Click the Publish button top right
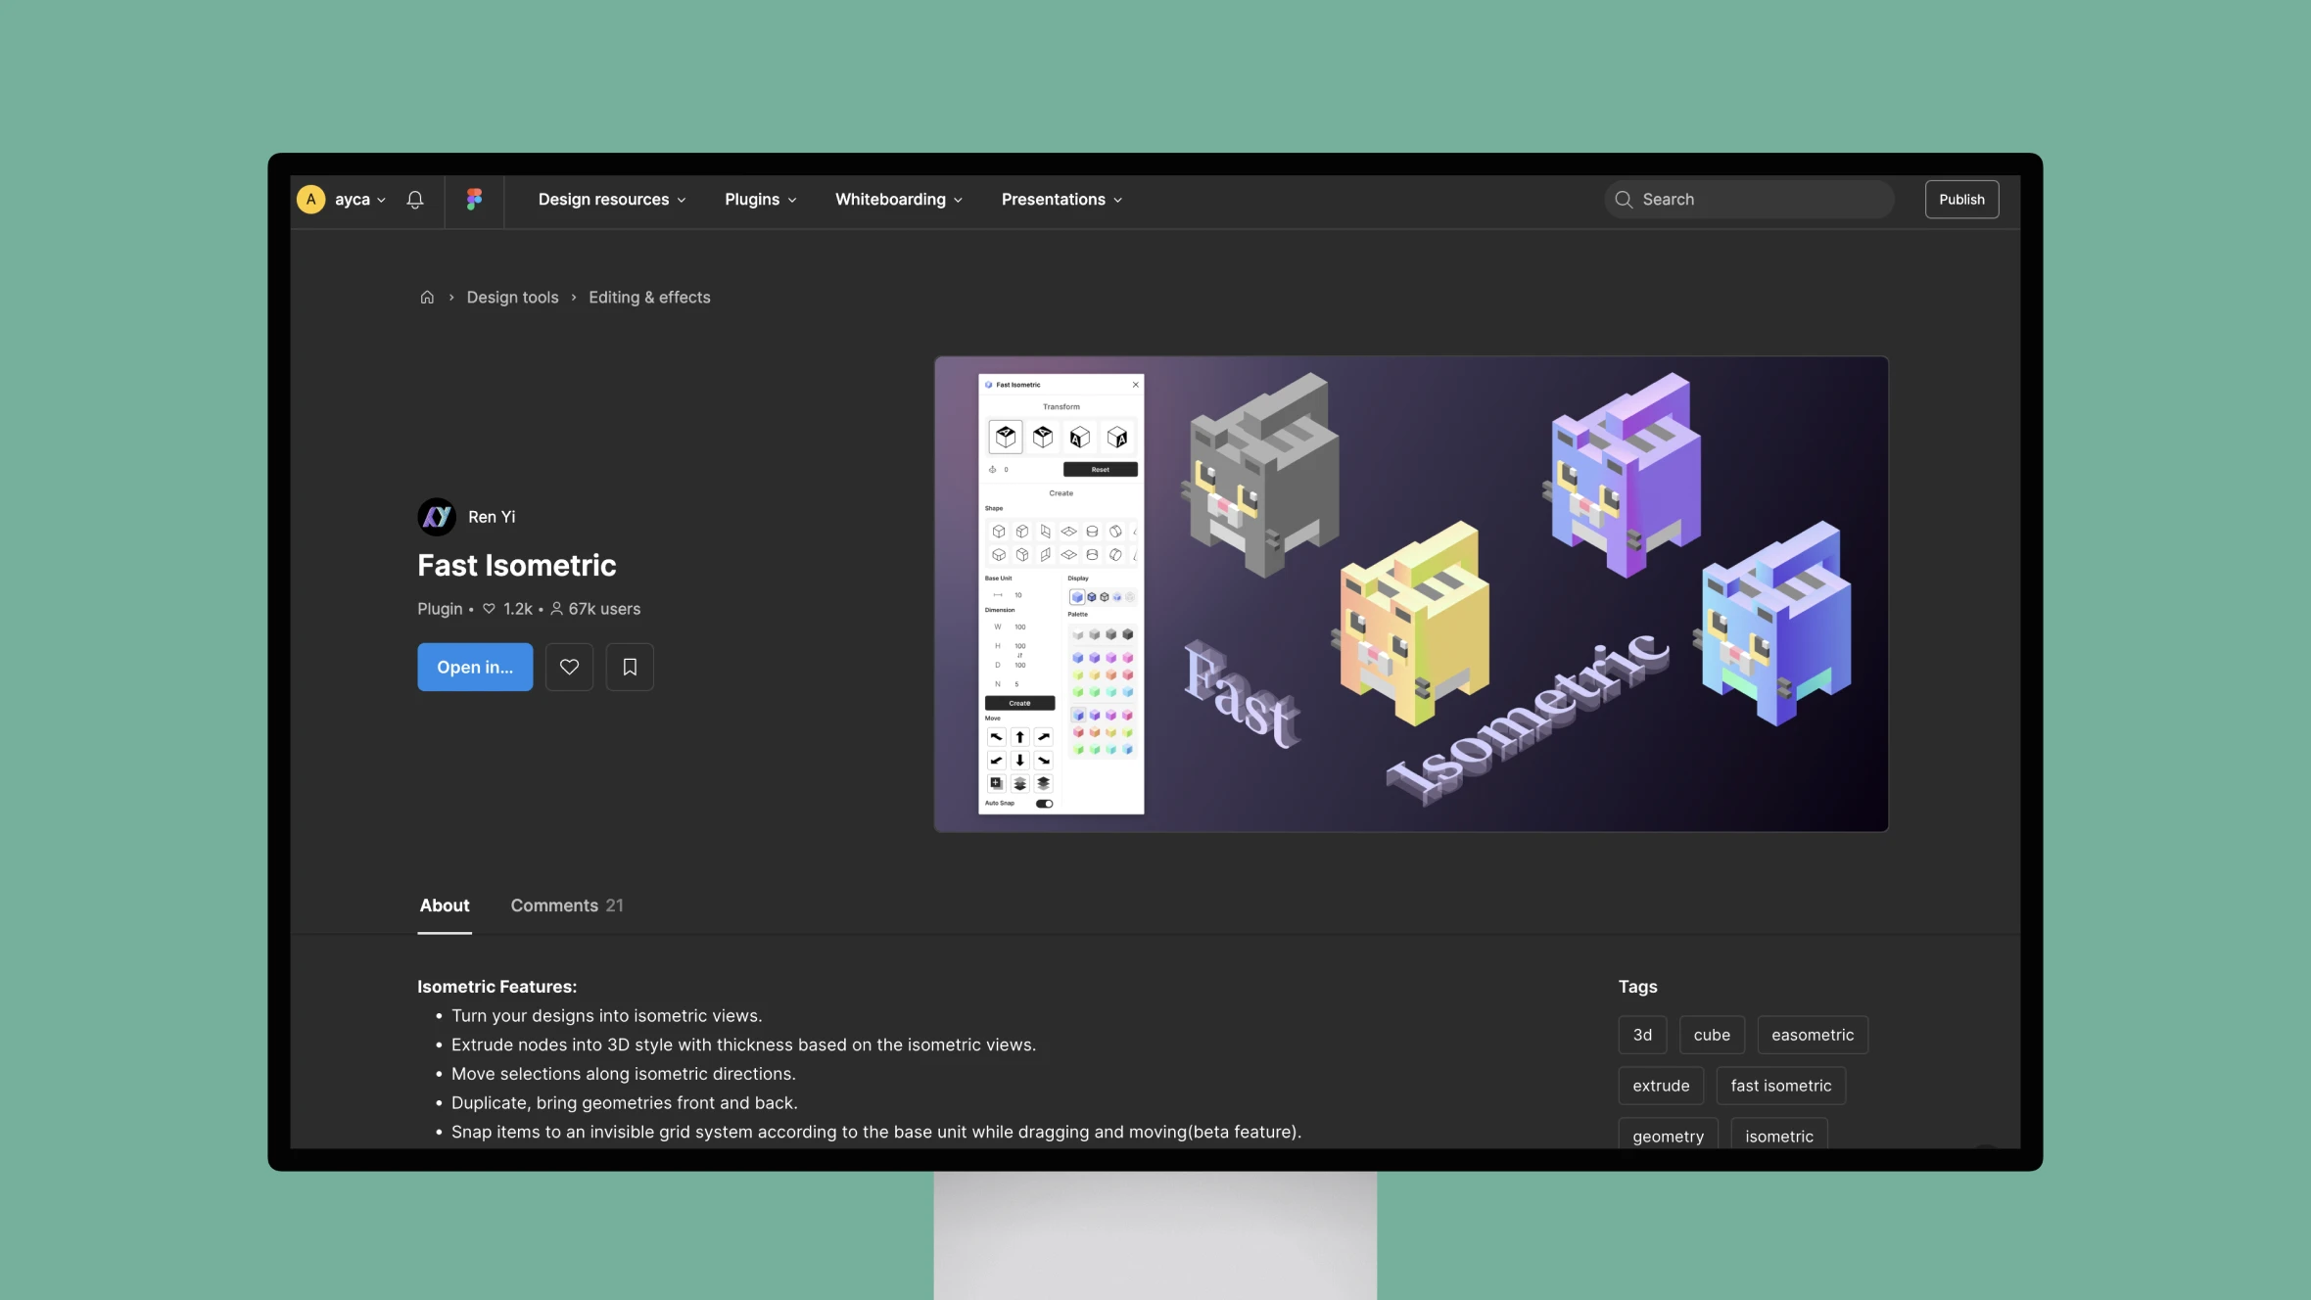The height and width of the screenshot is (1300, 2311). pyautogui.click(x=1960, y=197)
